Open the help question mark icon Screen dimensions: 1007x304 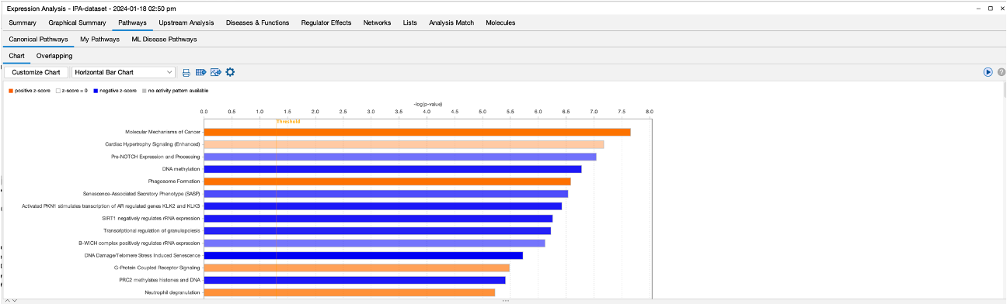[1002, 72]
